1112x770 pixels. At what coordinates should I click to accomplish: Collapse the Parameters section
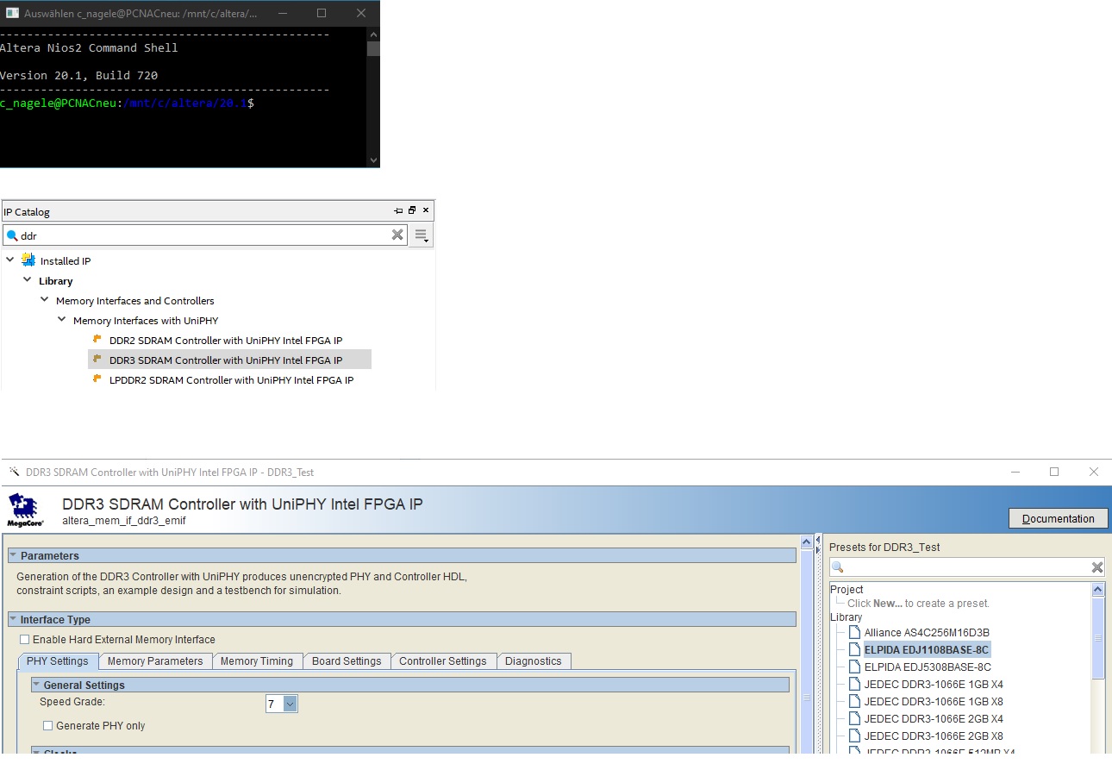14,556
